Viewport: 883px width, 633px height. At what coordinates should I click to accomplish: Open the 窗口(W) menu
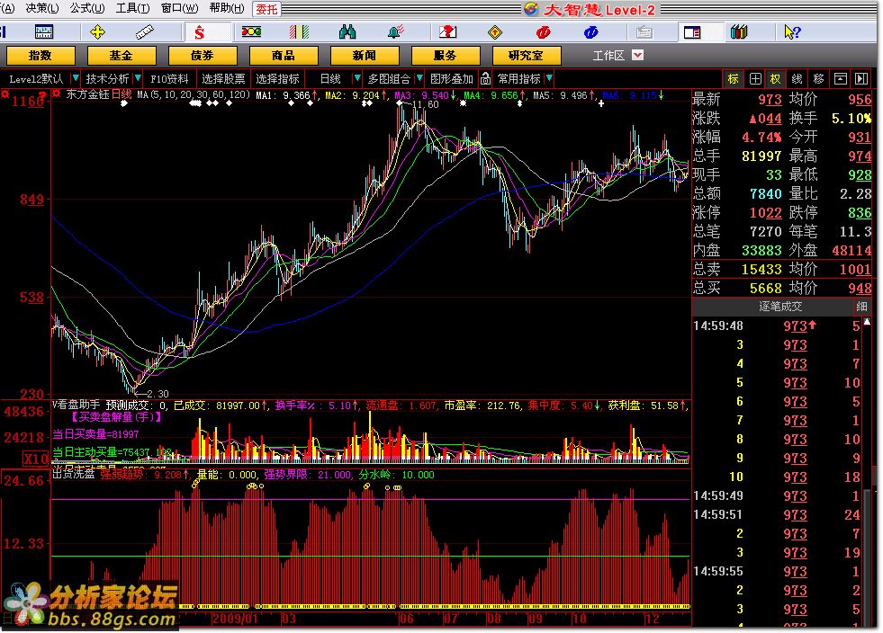[180, 8]
